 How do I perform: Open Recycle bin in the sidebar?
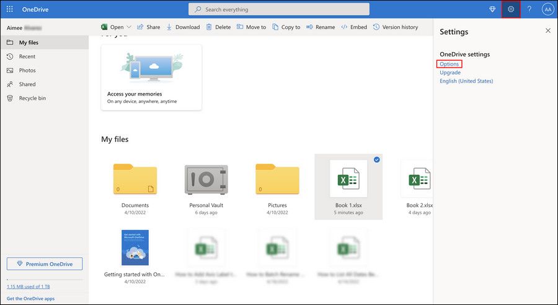coord(45,98)
